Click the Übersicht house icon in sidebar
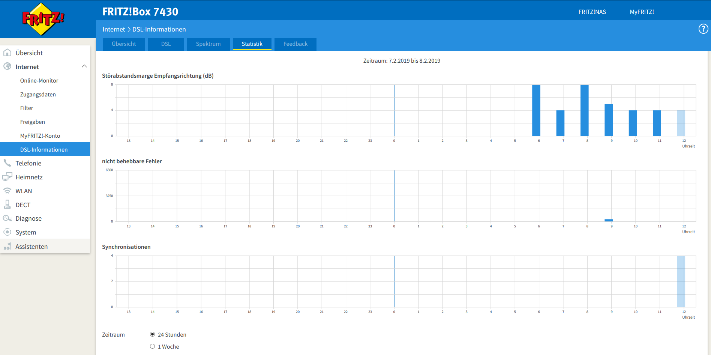711x355 pixels. pos(7,53)
